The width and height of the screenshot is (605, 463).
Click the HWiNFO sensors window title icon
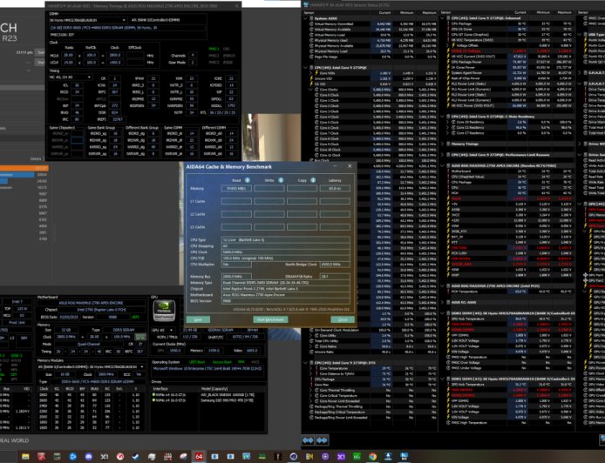pos(306,4)
